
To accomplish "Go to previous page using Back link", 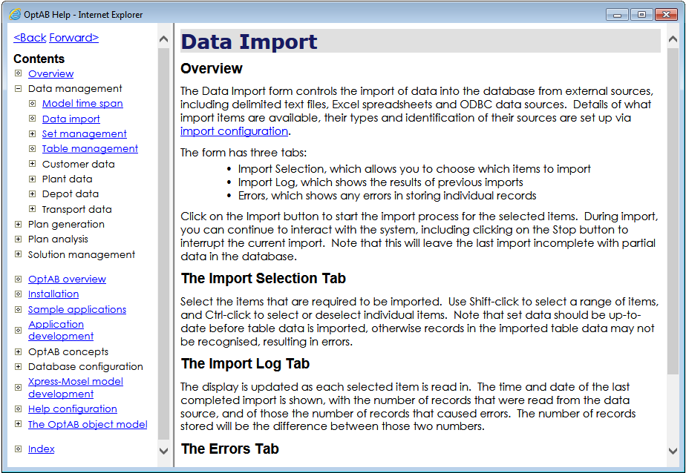I will [x=30, y=38].
